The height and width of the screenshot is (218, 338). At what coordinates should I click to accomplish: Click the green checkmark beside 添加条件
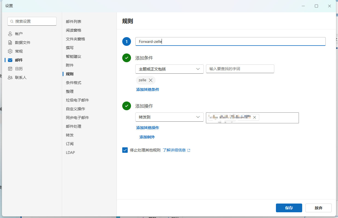pyautogui.click(x=127, y=58)
